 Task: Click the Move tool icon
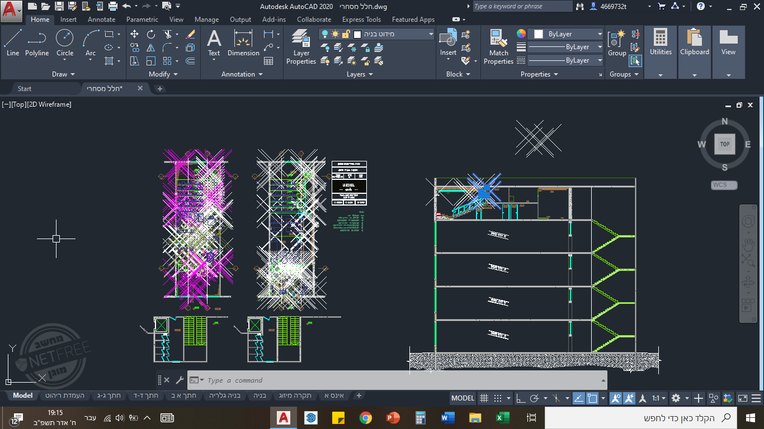pyautogui.click(x=135, y=34)
